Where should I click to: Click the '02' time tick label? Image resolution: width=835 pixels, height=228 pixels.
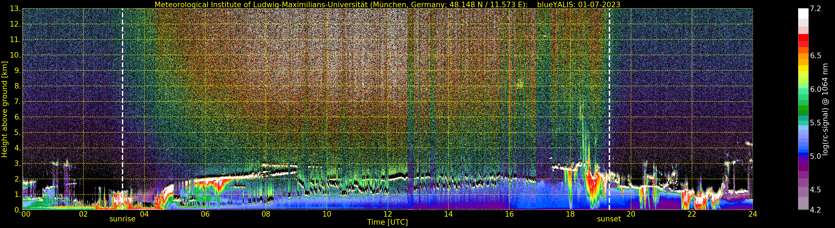pos(83,214)
